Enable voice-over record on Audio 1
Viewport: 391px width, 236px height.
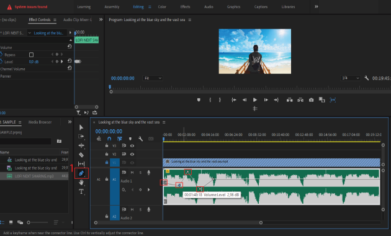(x=148, y=173)
